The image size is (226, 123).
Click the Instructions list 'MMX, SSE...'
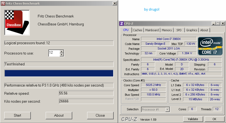coord(181,74)
